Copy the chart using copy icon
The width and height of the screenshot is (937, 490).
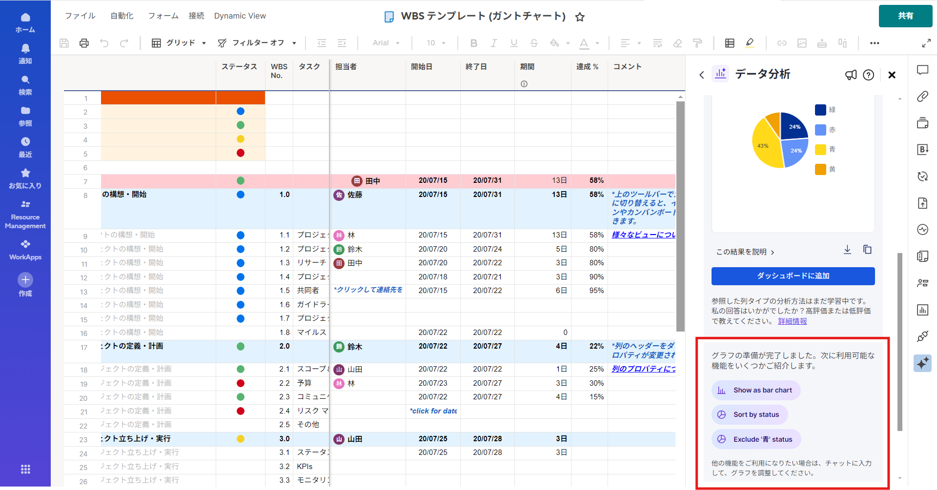point(867,250)
